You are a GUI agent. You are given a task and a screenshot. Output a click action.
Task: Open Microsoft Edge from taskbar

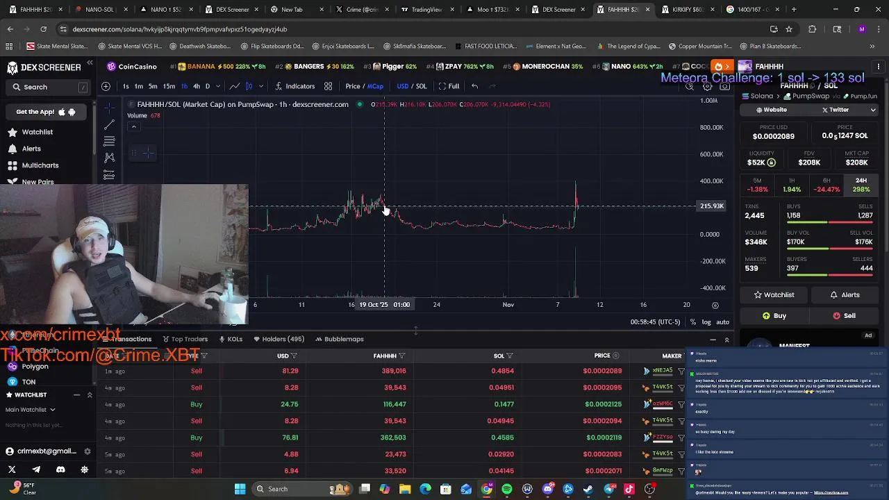425,489
